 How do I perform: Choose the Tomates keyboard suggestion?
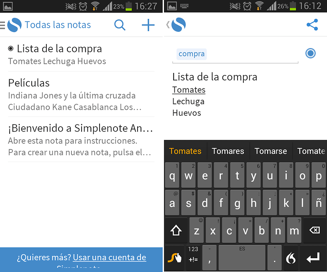point(185,151)
